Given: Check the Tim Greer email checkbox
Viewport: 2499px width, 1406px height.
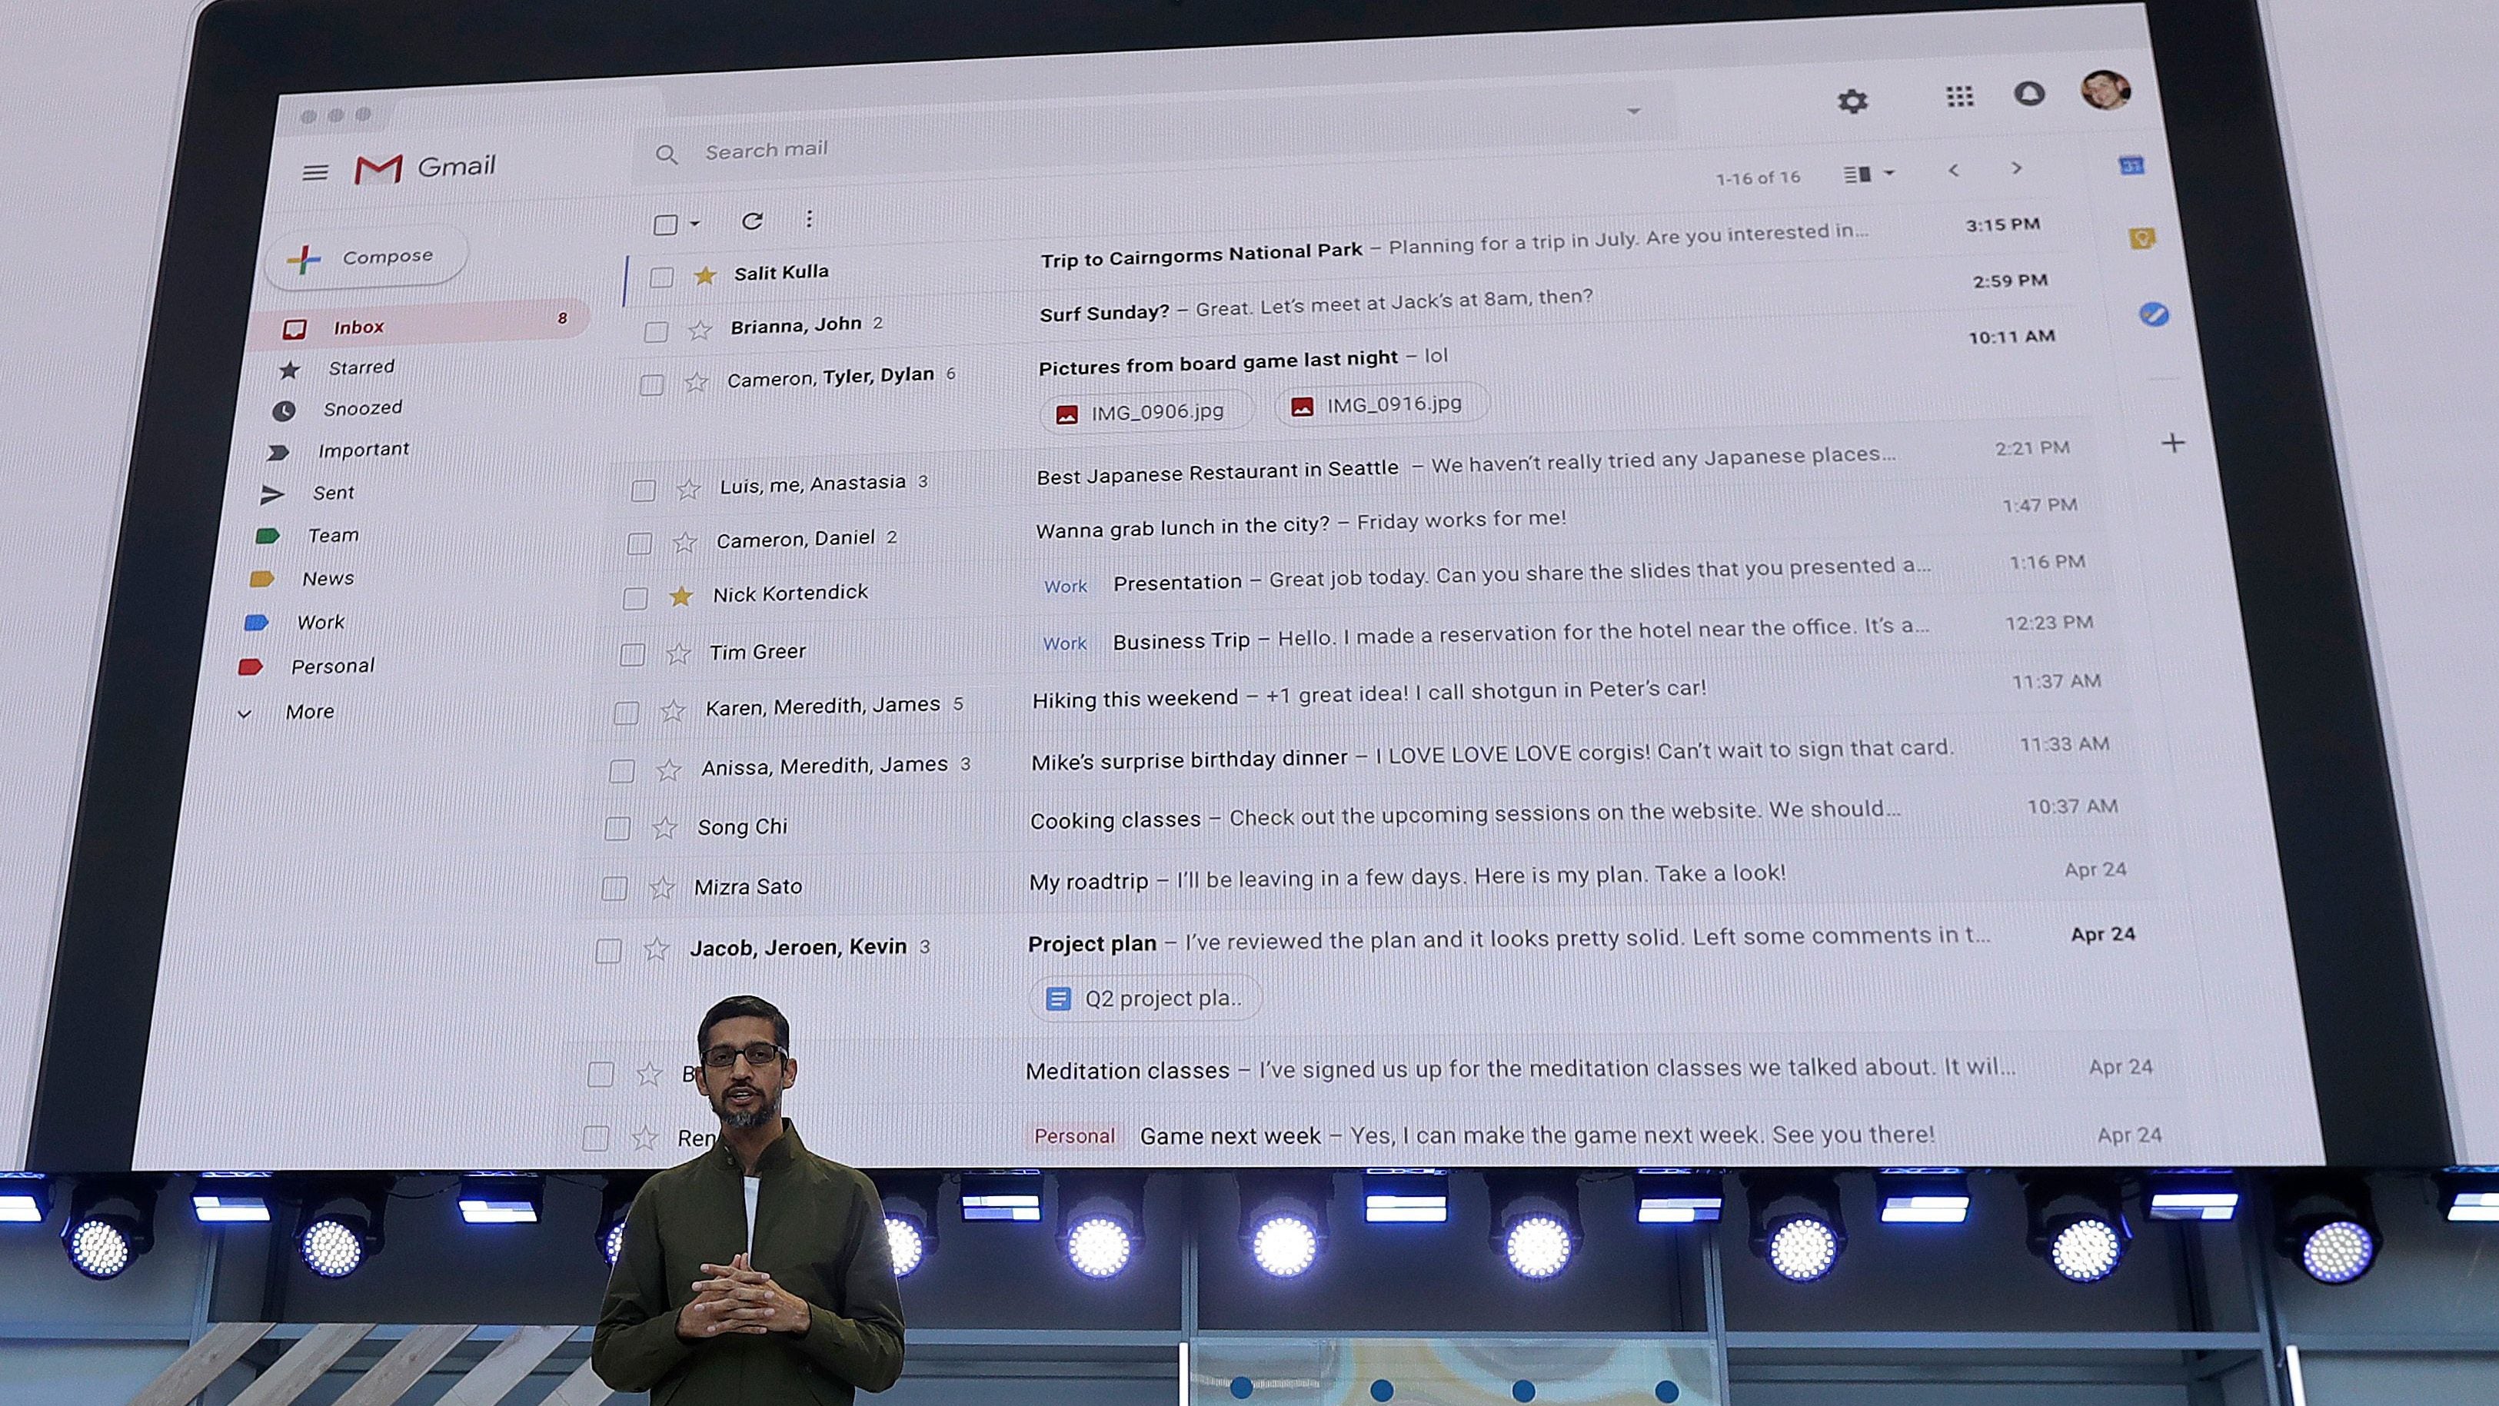Looking at the screenshot, I should tap(633, 654).
